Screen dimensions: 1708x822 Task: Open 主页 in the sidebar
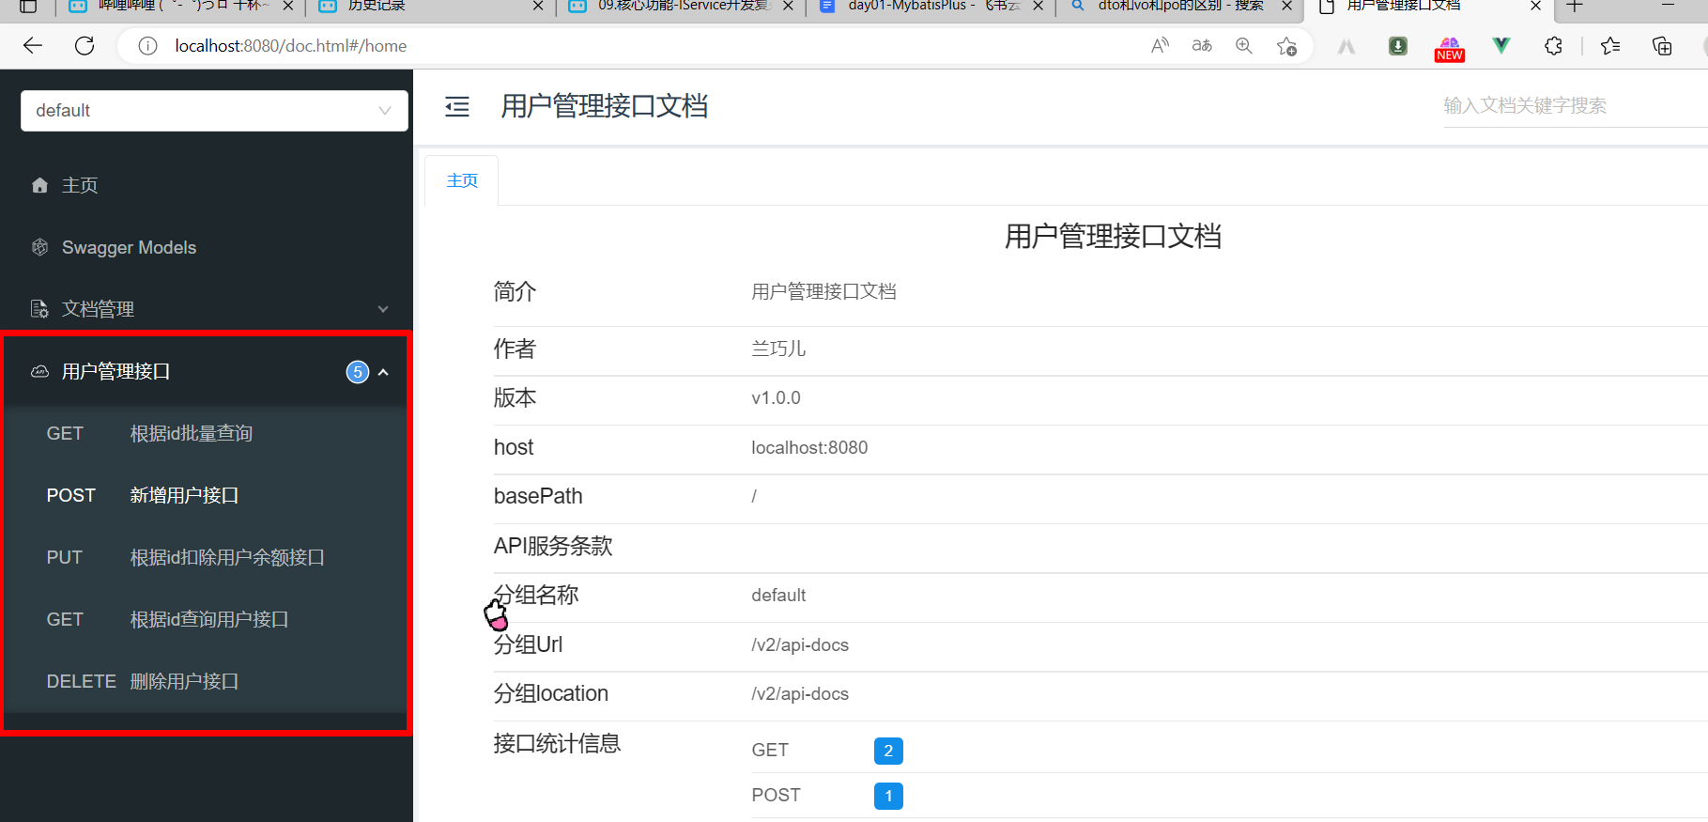80,185
